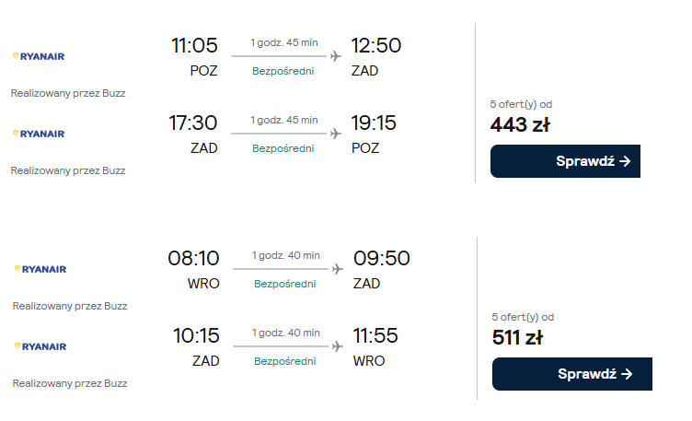
Task: Click the 12:50 arrival time at ZAD
Action: click(376, 45)
